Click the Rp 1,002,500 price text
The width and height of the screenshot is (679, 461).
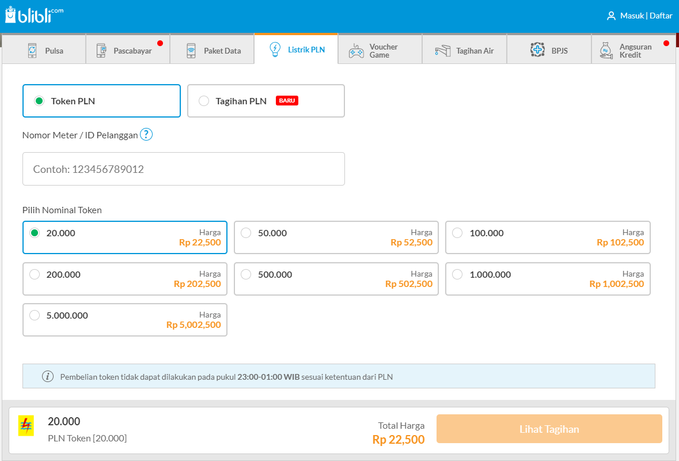pyautogui.click(x=617, y=284)
